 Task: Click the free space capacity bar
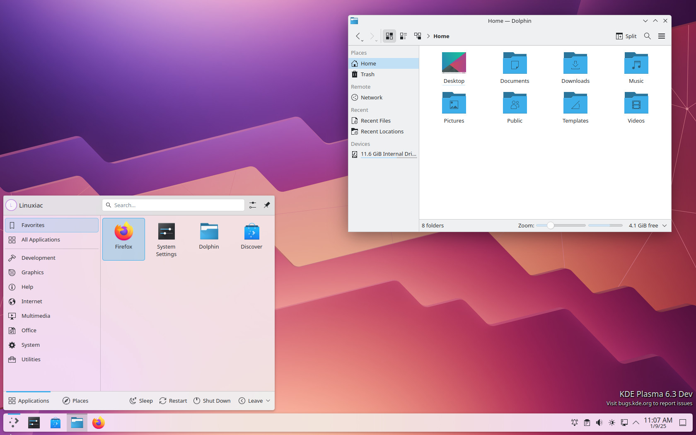click(x=605, y=225)
